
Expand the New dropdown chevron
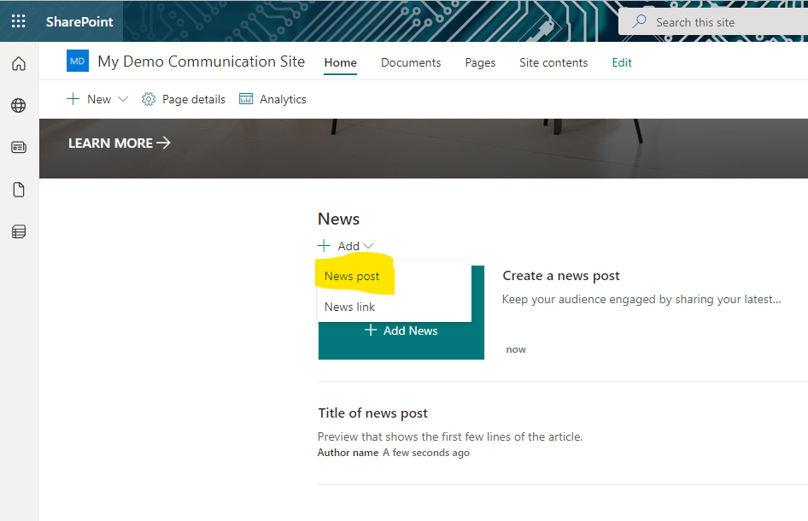123,99
